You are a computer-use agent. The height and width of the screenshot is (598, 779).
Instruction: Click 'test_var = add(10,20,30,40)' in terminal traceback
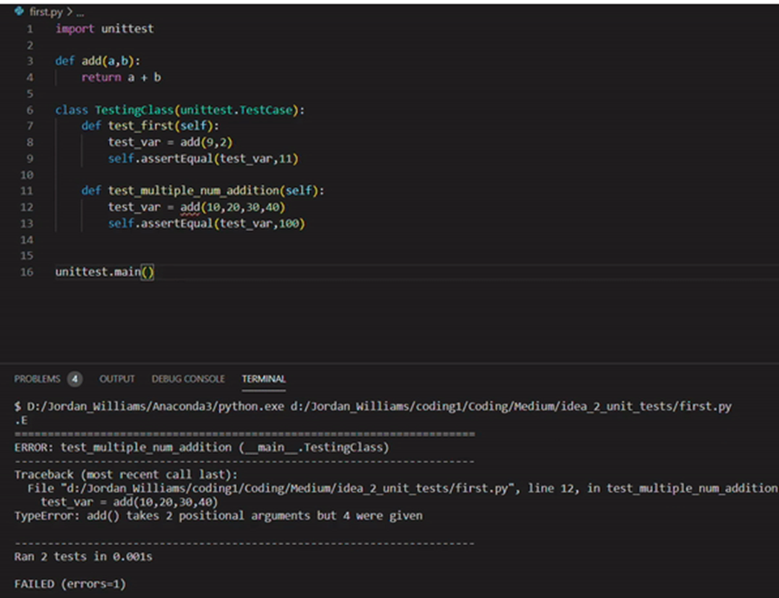[x=129, y=502]
